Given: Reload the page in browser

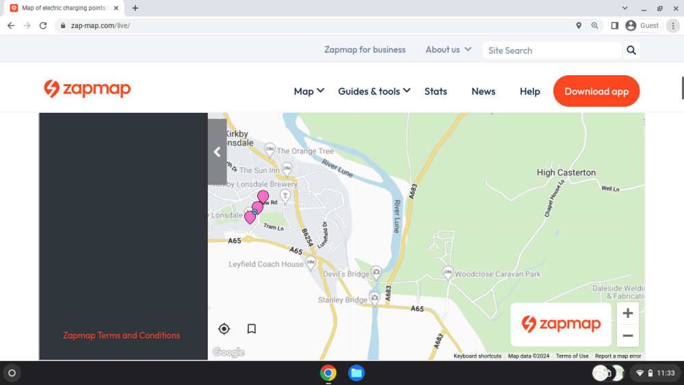Looking at the screenshot, I should (x=42, y=26).
